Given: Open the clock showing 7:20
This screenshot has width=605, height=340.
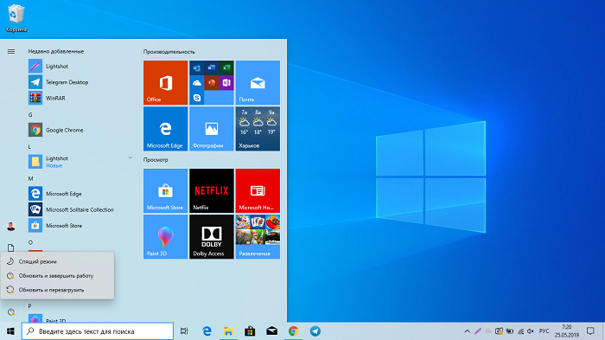Looking at the screenshot, I should click(567, 331).
